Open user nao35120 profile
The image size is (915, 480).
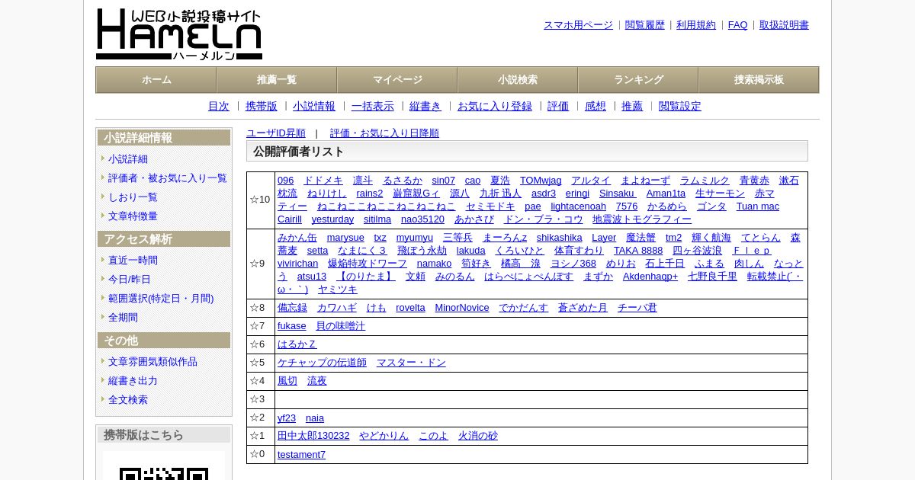[422, 219]
